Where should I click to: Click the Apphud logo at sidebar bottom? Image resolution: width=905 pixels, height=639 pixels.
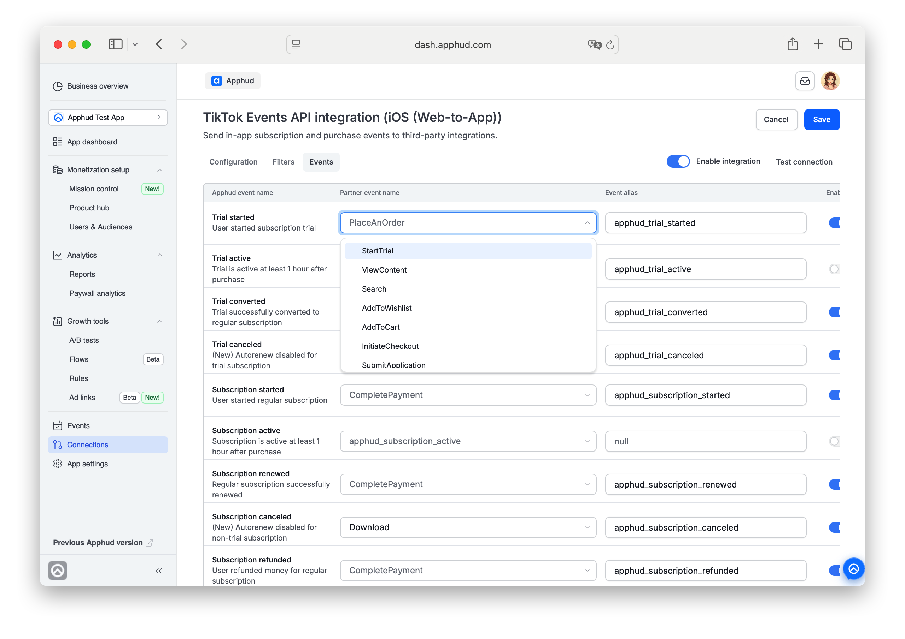pyautogui.click(x=58, y=571)
